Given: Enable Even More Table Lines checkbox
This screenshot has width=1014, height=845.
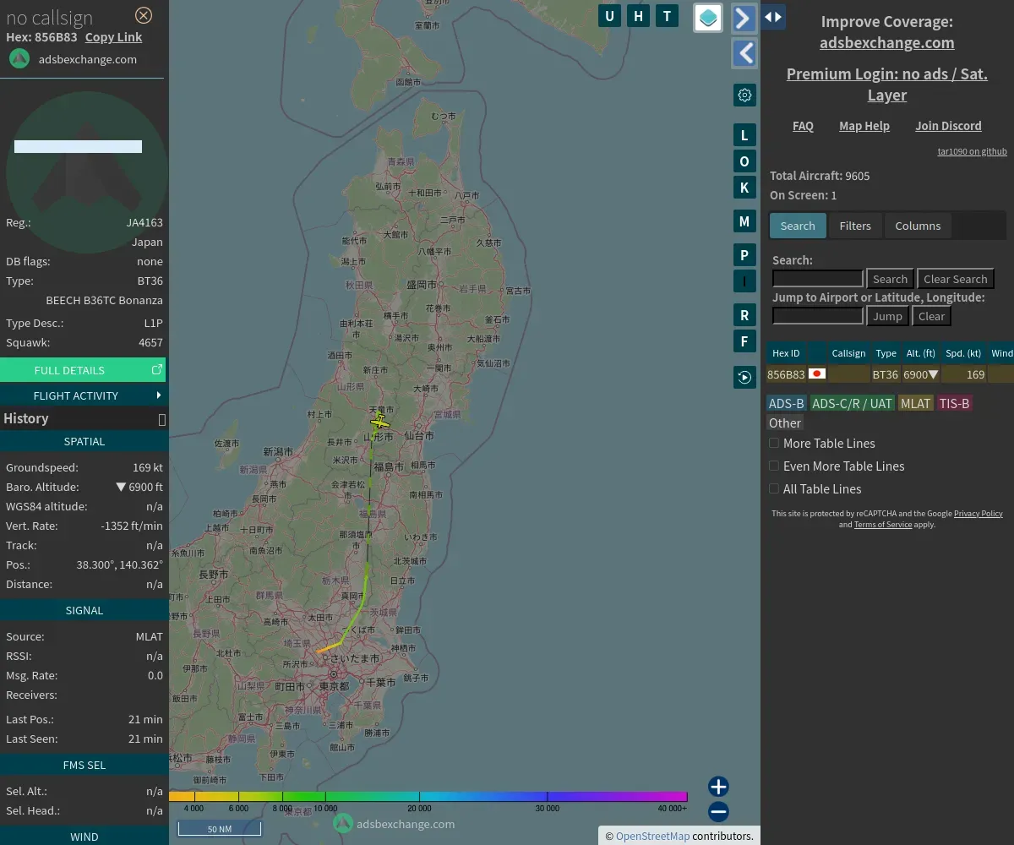Looking at the screenshot, I should 774,466.
